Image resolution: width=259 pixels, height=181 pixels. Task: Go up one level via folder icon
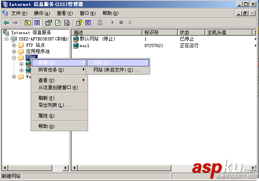pos(28,23)
